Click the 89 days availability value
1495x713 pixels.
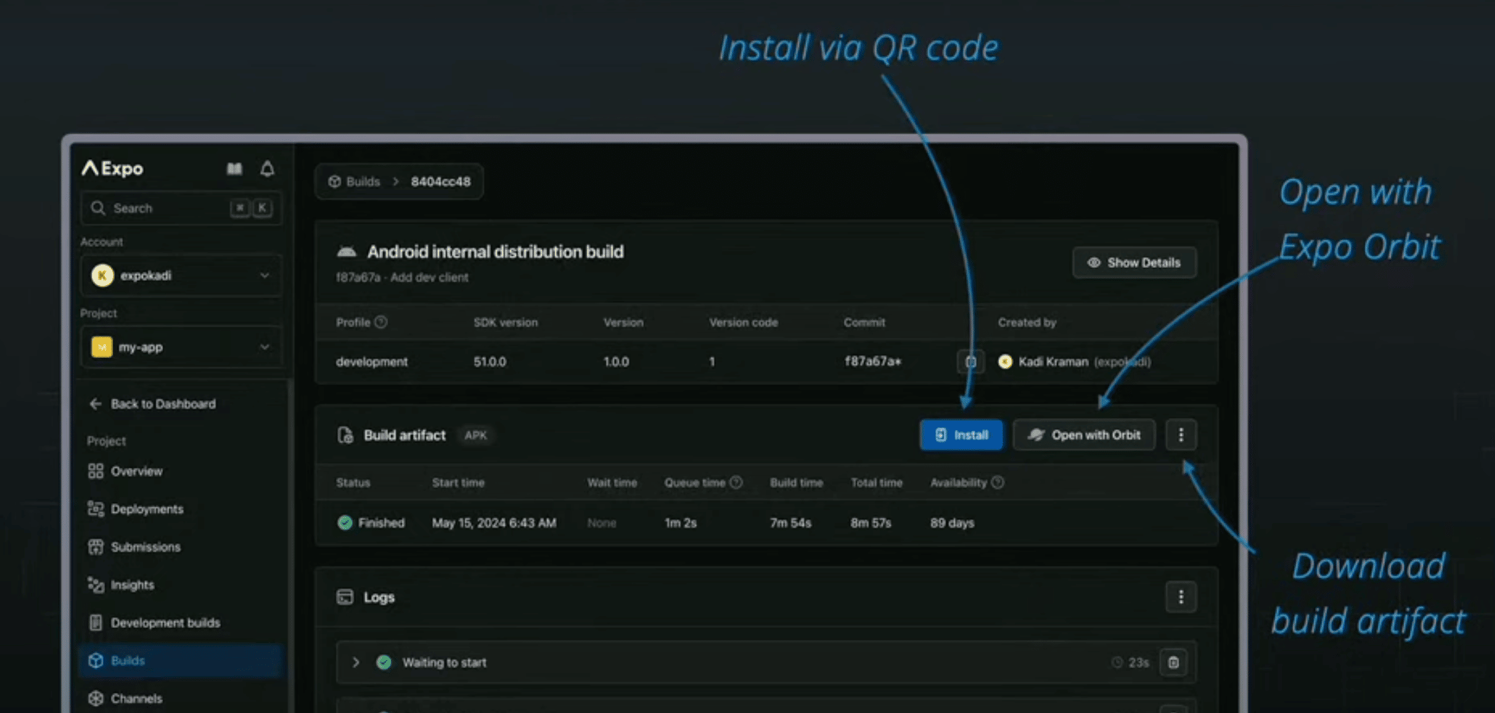tap(952, 523)
